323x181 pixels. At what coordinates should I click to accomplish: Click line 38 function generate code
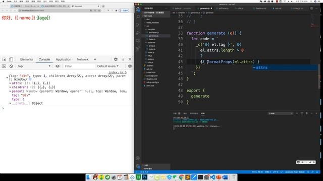coord(213,33)
